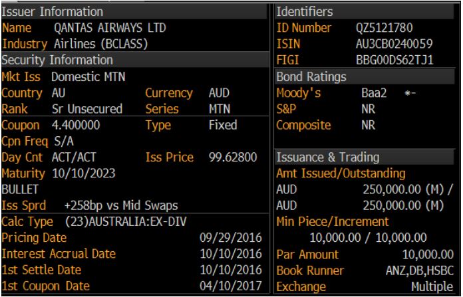The width and height of the screenshot is (463, 297).
Task: Click the Security Information section header
Action: pos(134,60)
